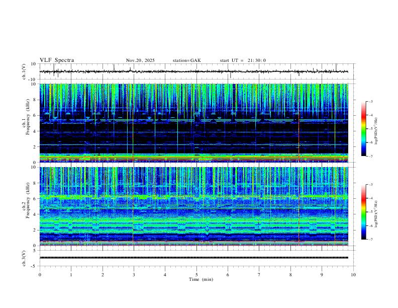Click the '-7' tick on ch.2 color bar

pos(371,240)
